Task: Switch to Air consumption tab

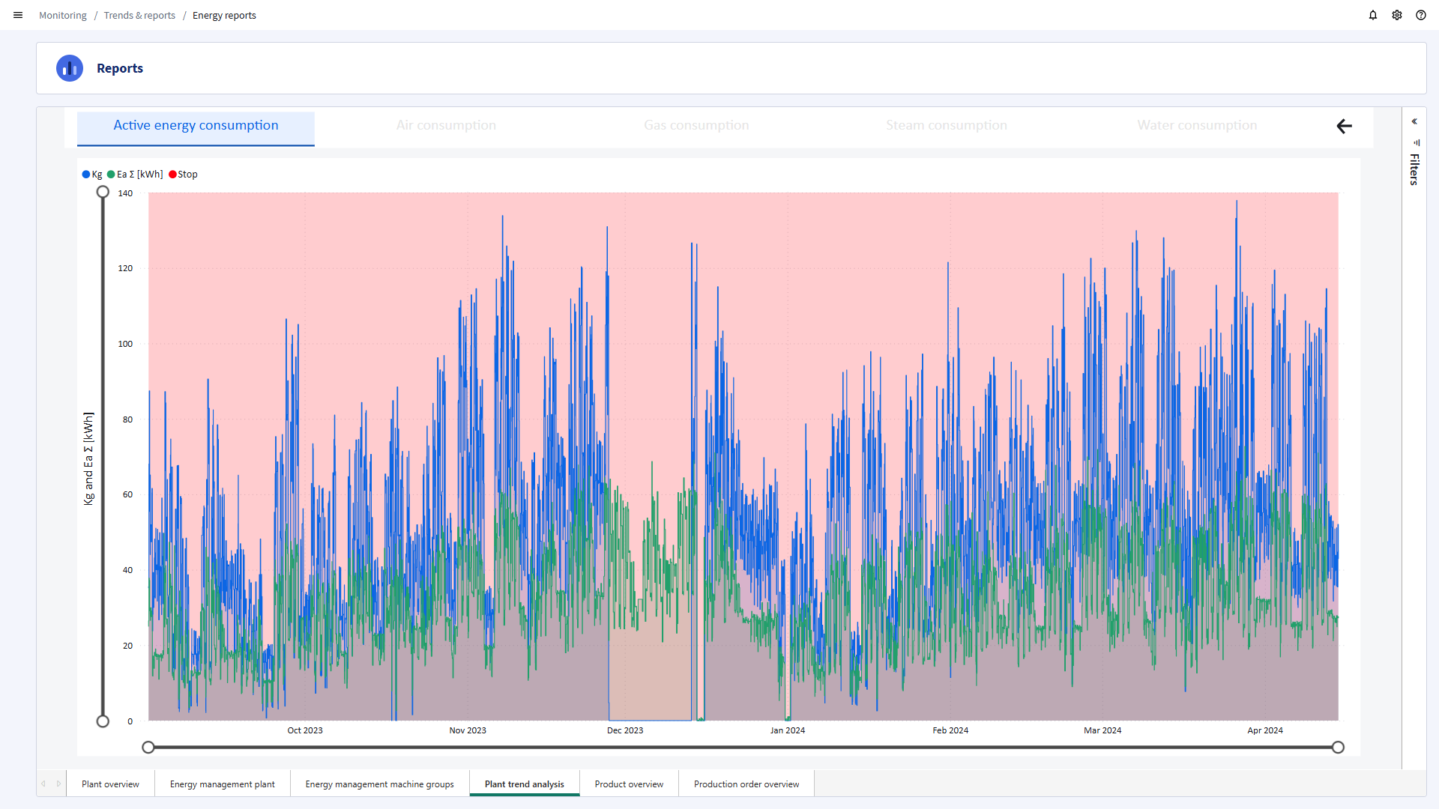Action: [x=446, y=126]
